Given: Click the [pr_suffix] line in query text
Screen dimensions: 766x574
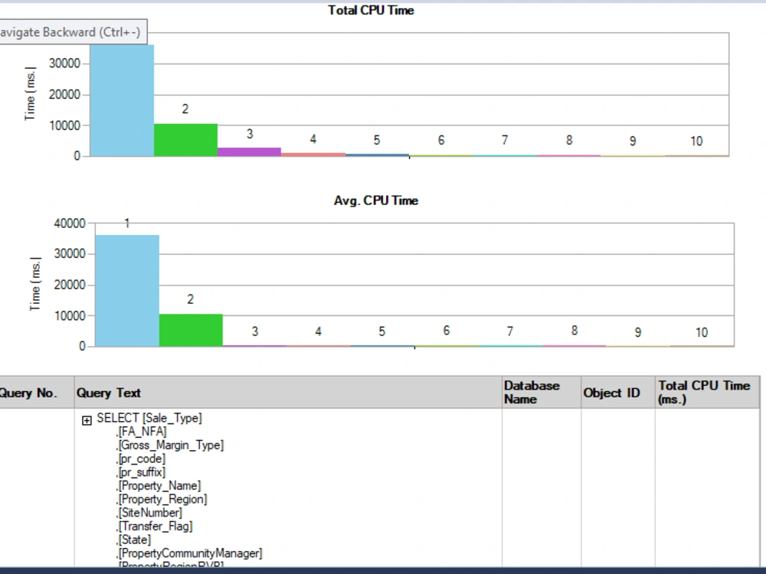Looking at the screenshot, I should (141, 472).
